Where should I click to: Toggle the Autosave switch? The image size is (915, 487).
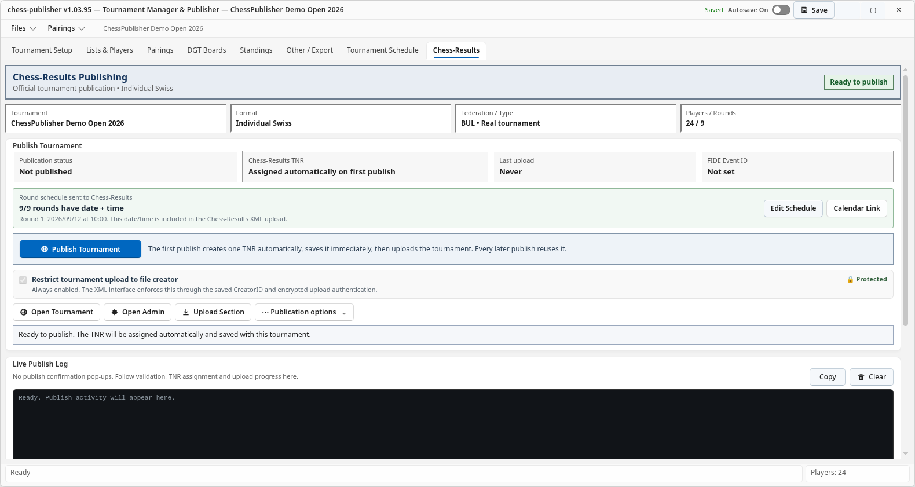781,10
